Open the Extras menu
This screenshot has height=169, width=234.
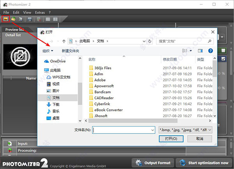point(40,12)
